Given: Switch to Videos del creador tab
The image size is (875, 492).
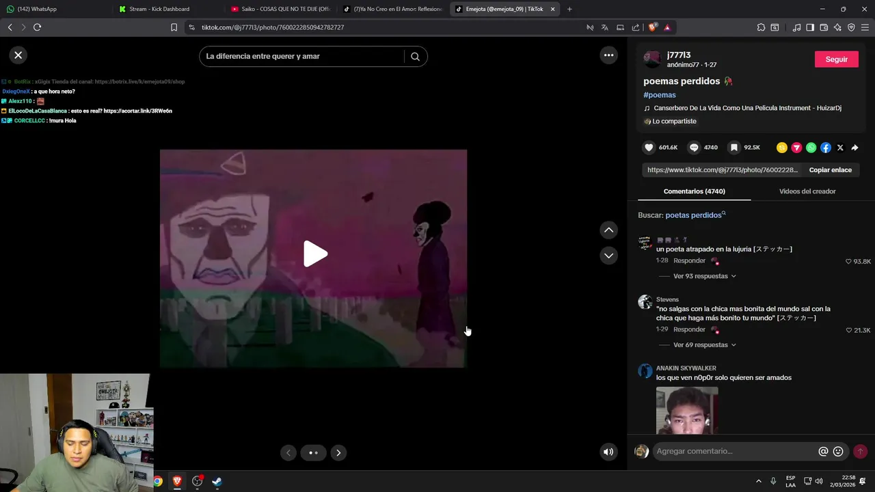Looking at the screenshot, I should coord(807,191).
